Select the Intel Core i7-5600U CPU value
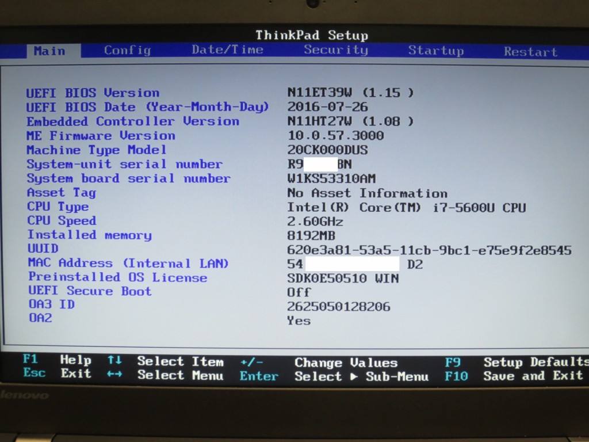 click(x=407, y=207)
